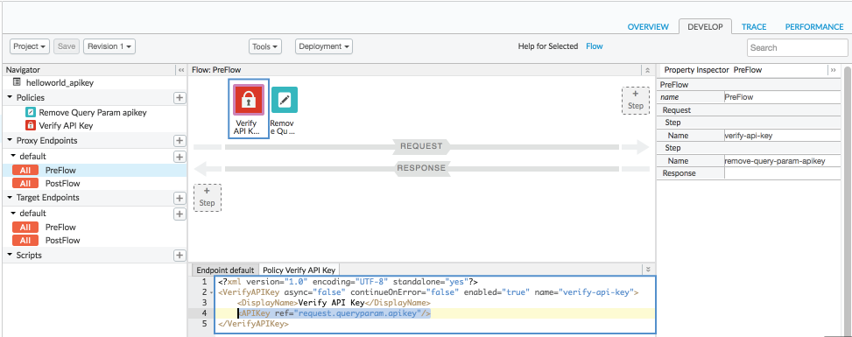Image resolution: width=852 pixels, height=337 pixels.
Task: Open the Flow help link
Action: (x=594, y=46)
